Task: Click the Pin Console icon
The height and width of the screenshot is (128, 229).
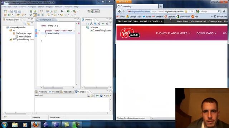Action: [97, 96]
